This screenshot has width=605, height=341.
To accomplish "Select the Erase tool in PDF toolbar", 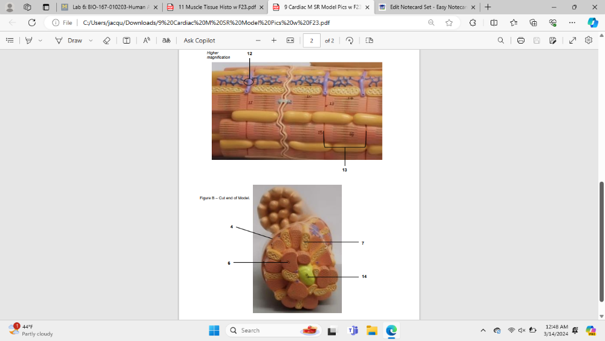I will 106,41.
